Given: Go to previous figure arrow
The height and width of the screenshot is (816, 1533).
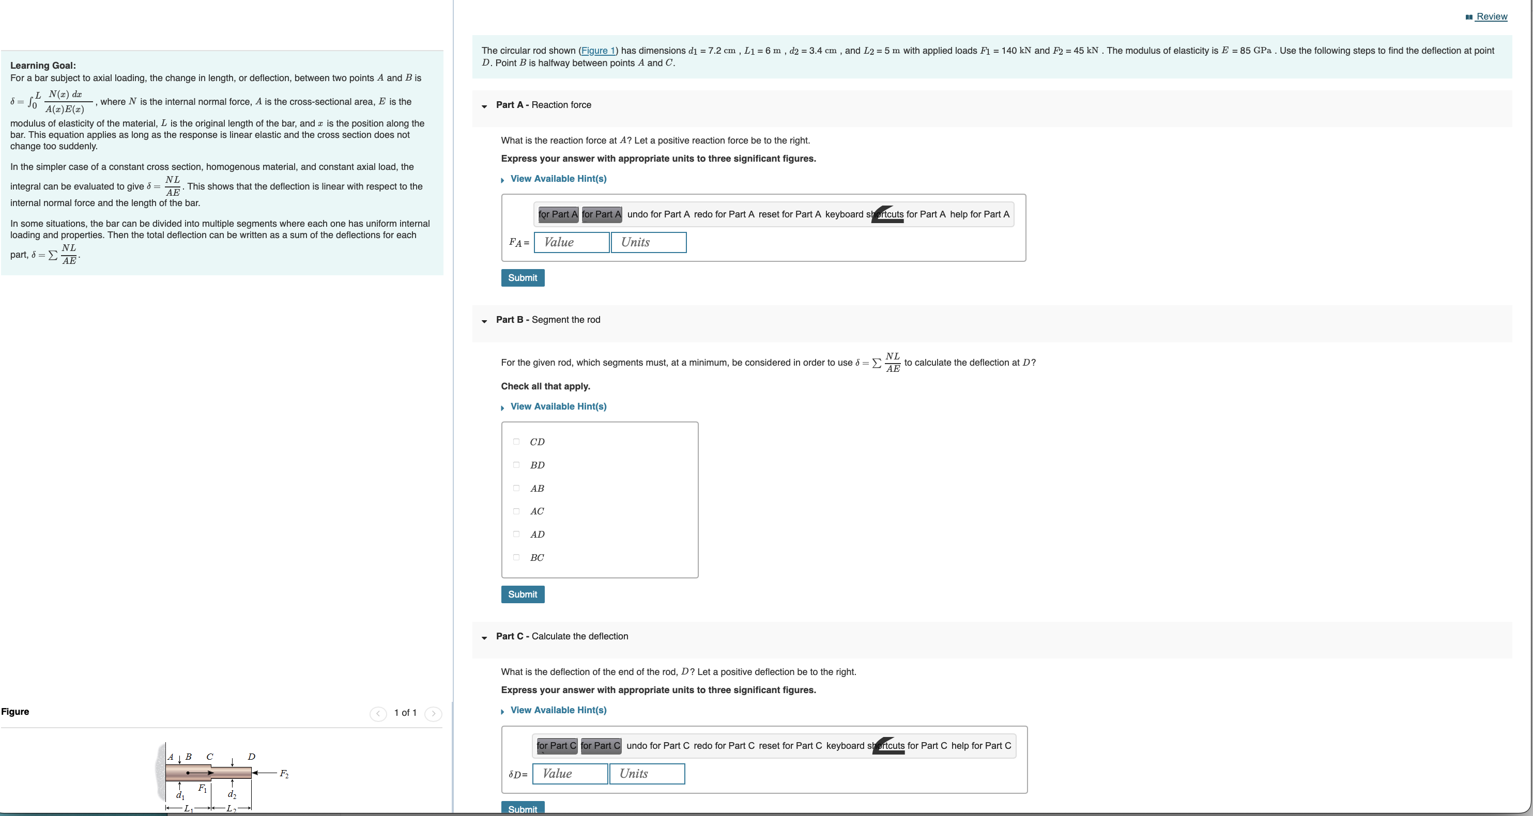Looking at the screenshot, I should click(x=378, y=713).
